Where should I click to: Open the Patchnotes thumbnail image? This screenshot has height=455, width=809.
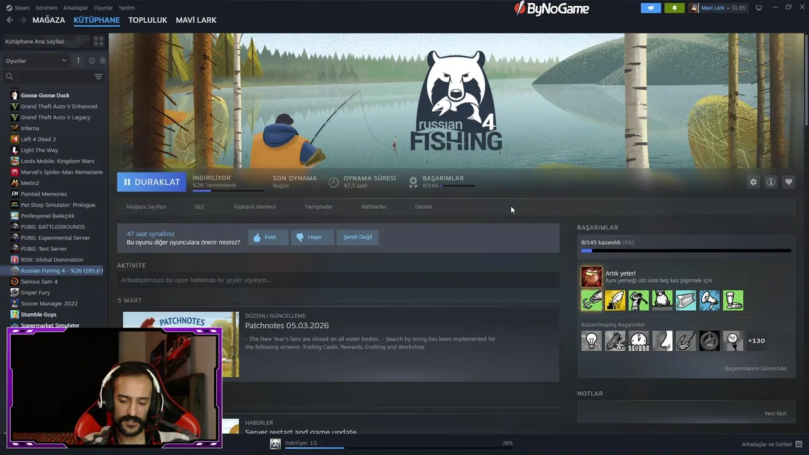pos(181,344)
